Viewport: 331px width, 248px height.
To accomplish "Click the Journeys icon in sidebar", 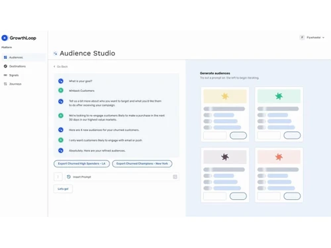I will coord(5,84).
